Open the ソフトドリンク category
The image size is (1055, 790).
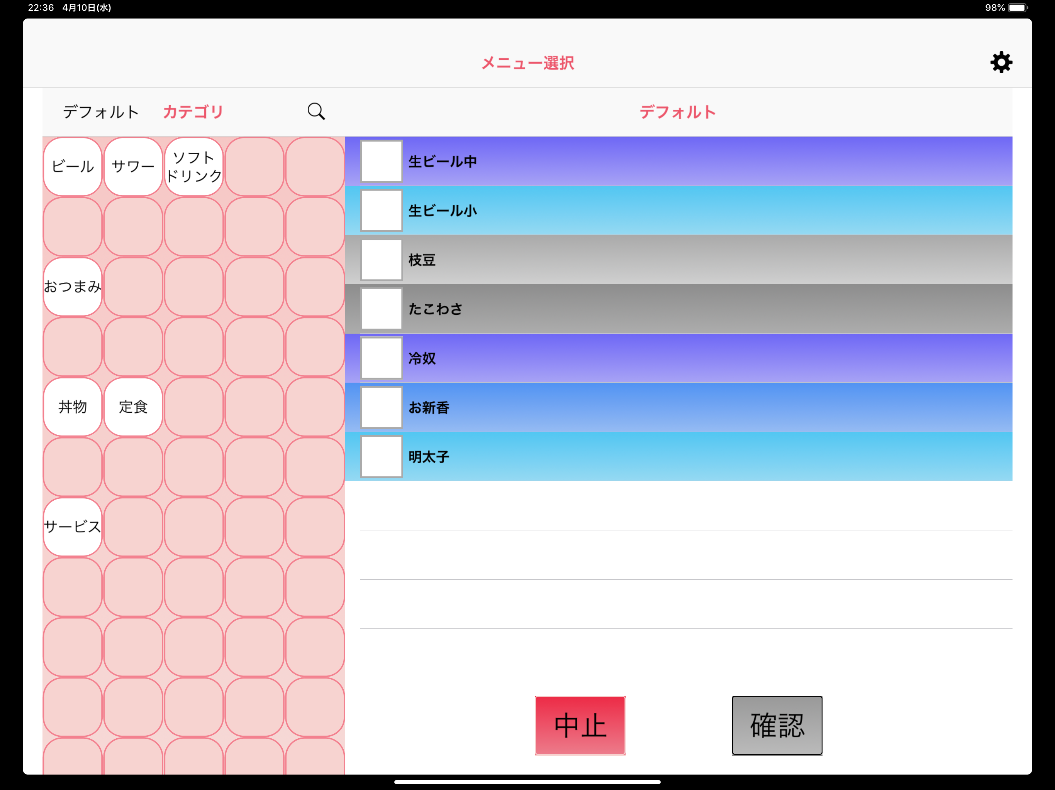[193, 166]
